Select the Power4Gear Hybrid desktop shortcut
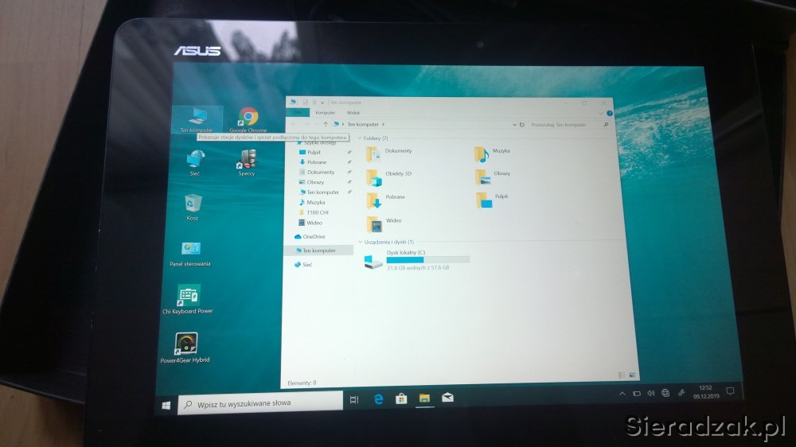 coord(185,348)
